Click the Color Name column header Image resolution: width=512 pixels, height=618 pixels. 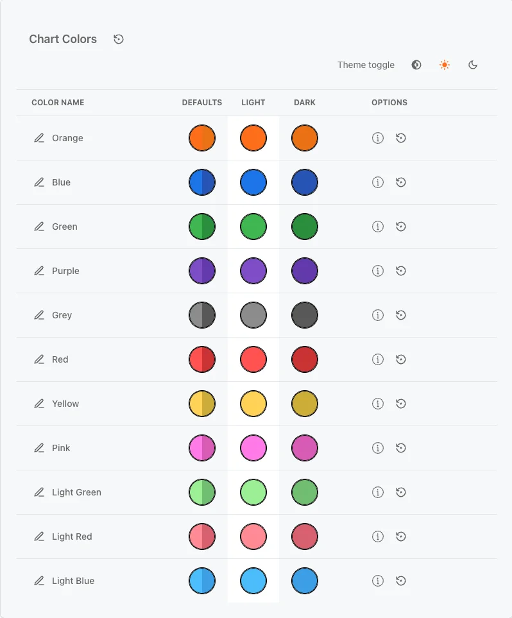pos(58,103)
